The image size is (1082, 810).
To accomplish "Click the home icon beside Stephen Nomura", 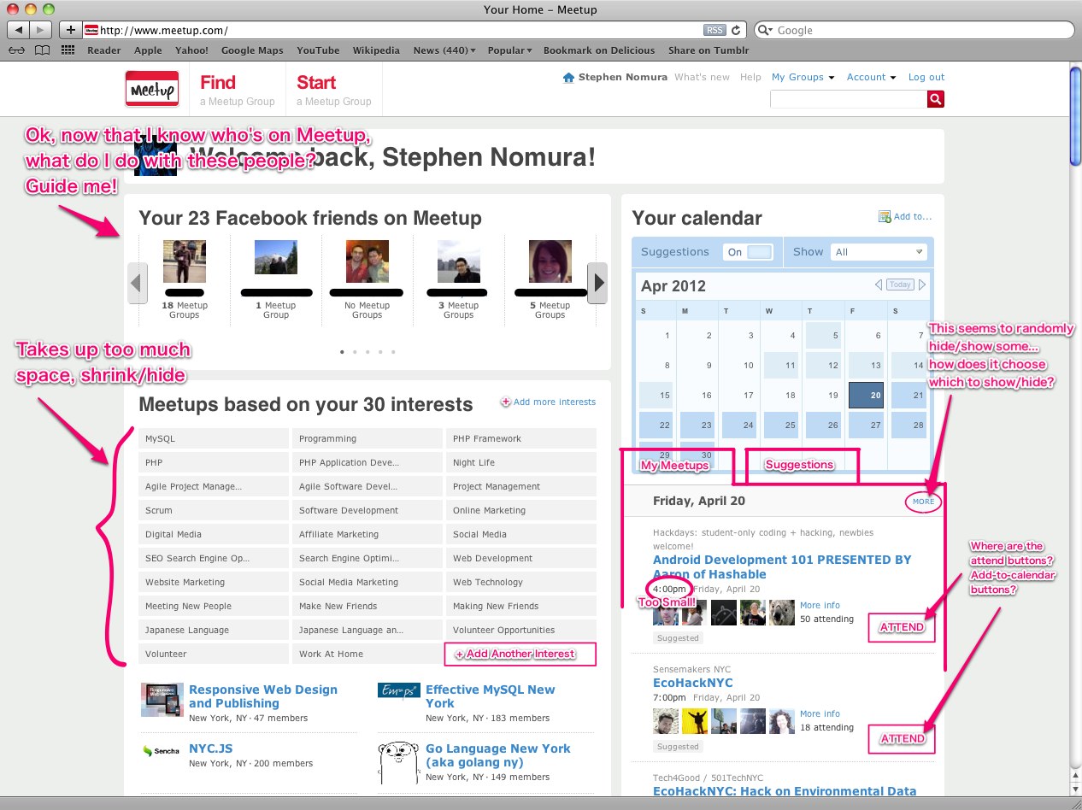I will coord(568,78).
